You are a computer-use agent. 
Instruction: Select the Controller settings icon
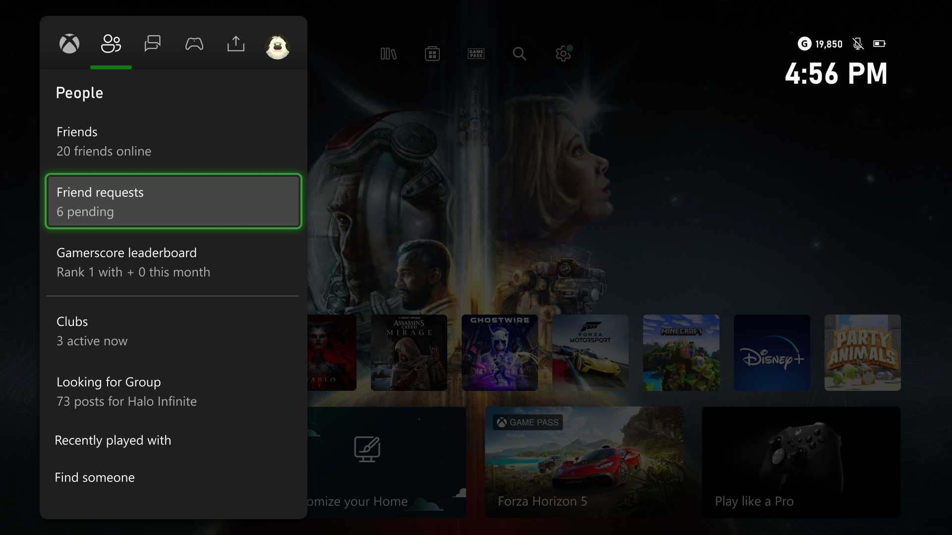coord(194,44)
